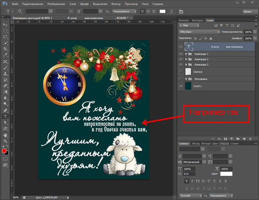Open the Редактирование menu
This screenshot has height=200, width=259.
33,4
